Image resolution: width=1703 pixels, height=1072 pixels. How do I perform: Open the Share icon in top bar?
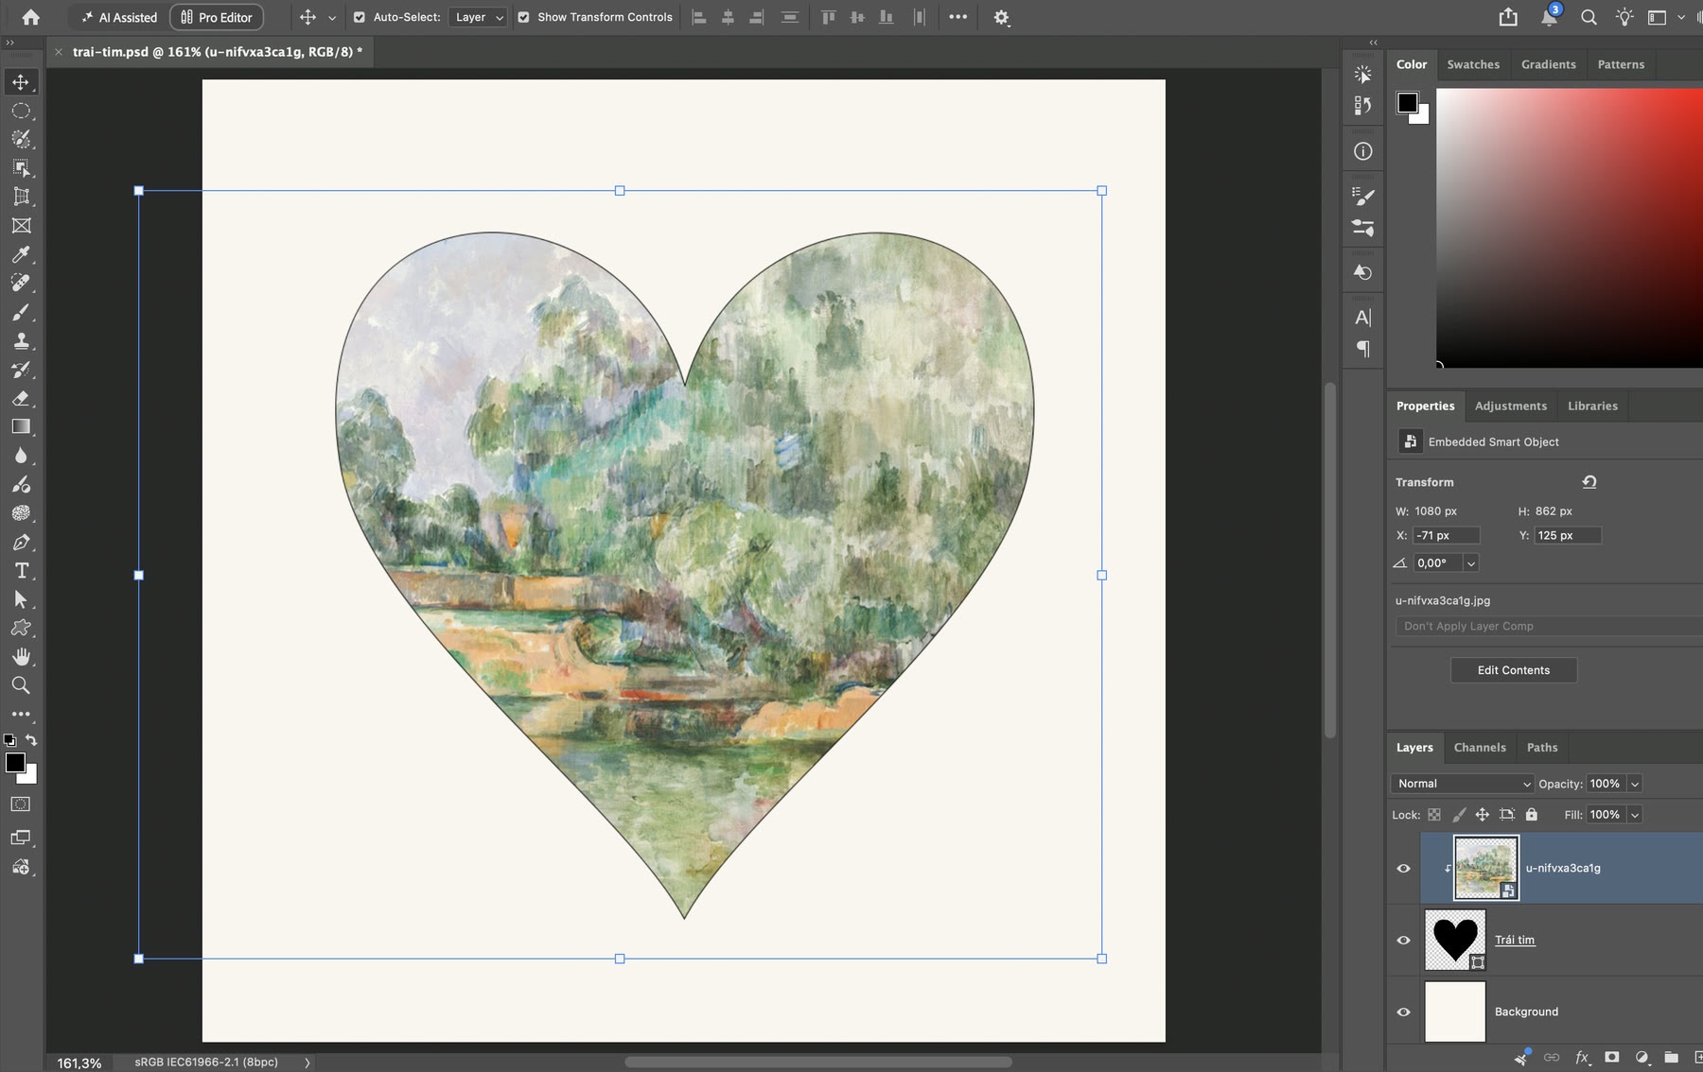point(1508,17)
